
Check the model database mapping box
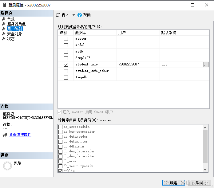66,45
